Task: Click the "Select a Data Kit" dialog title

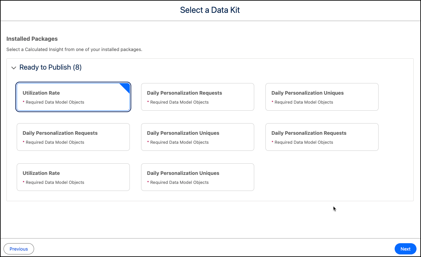Action: tap(210, 10)
